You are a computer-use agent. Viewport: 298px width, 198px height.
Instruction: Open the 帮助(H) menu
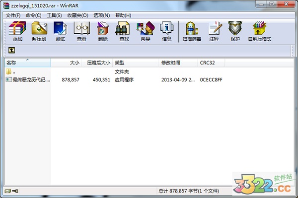123,15
